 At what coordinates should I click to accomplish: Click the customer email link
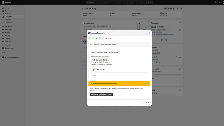click(x=160, y=30)
